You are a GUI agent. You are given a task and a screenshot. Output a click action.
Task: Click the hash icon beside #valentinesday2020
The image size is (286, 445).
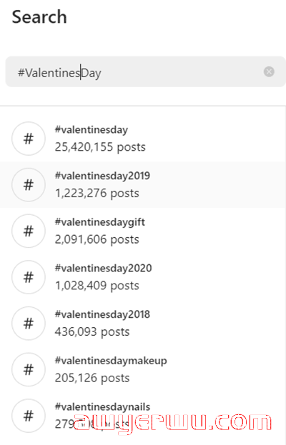click(29, 277)
